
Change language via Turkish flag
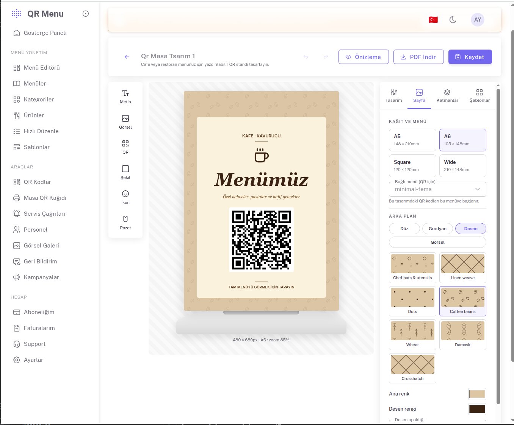433,20
